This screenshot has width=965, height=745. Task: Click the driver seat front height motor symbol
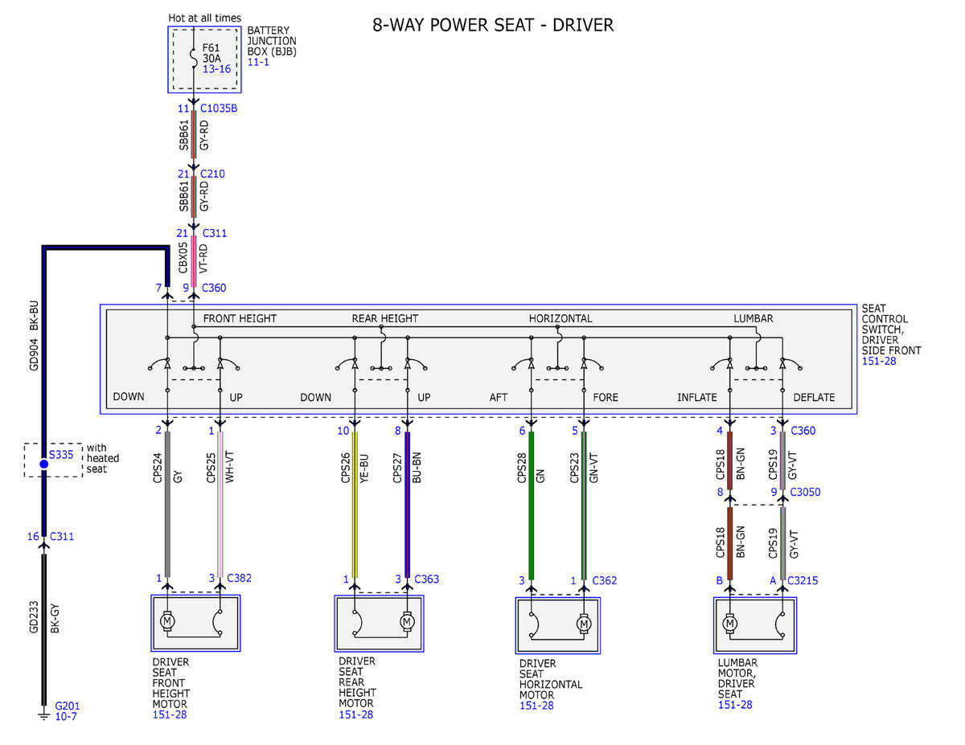(167, 621)
